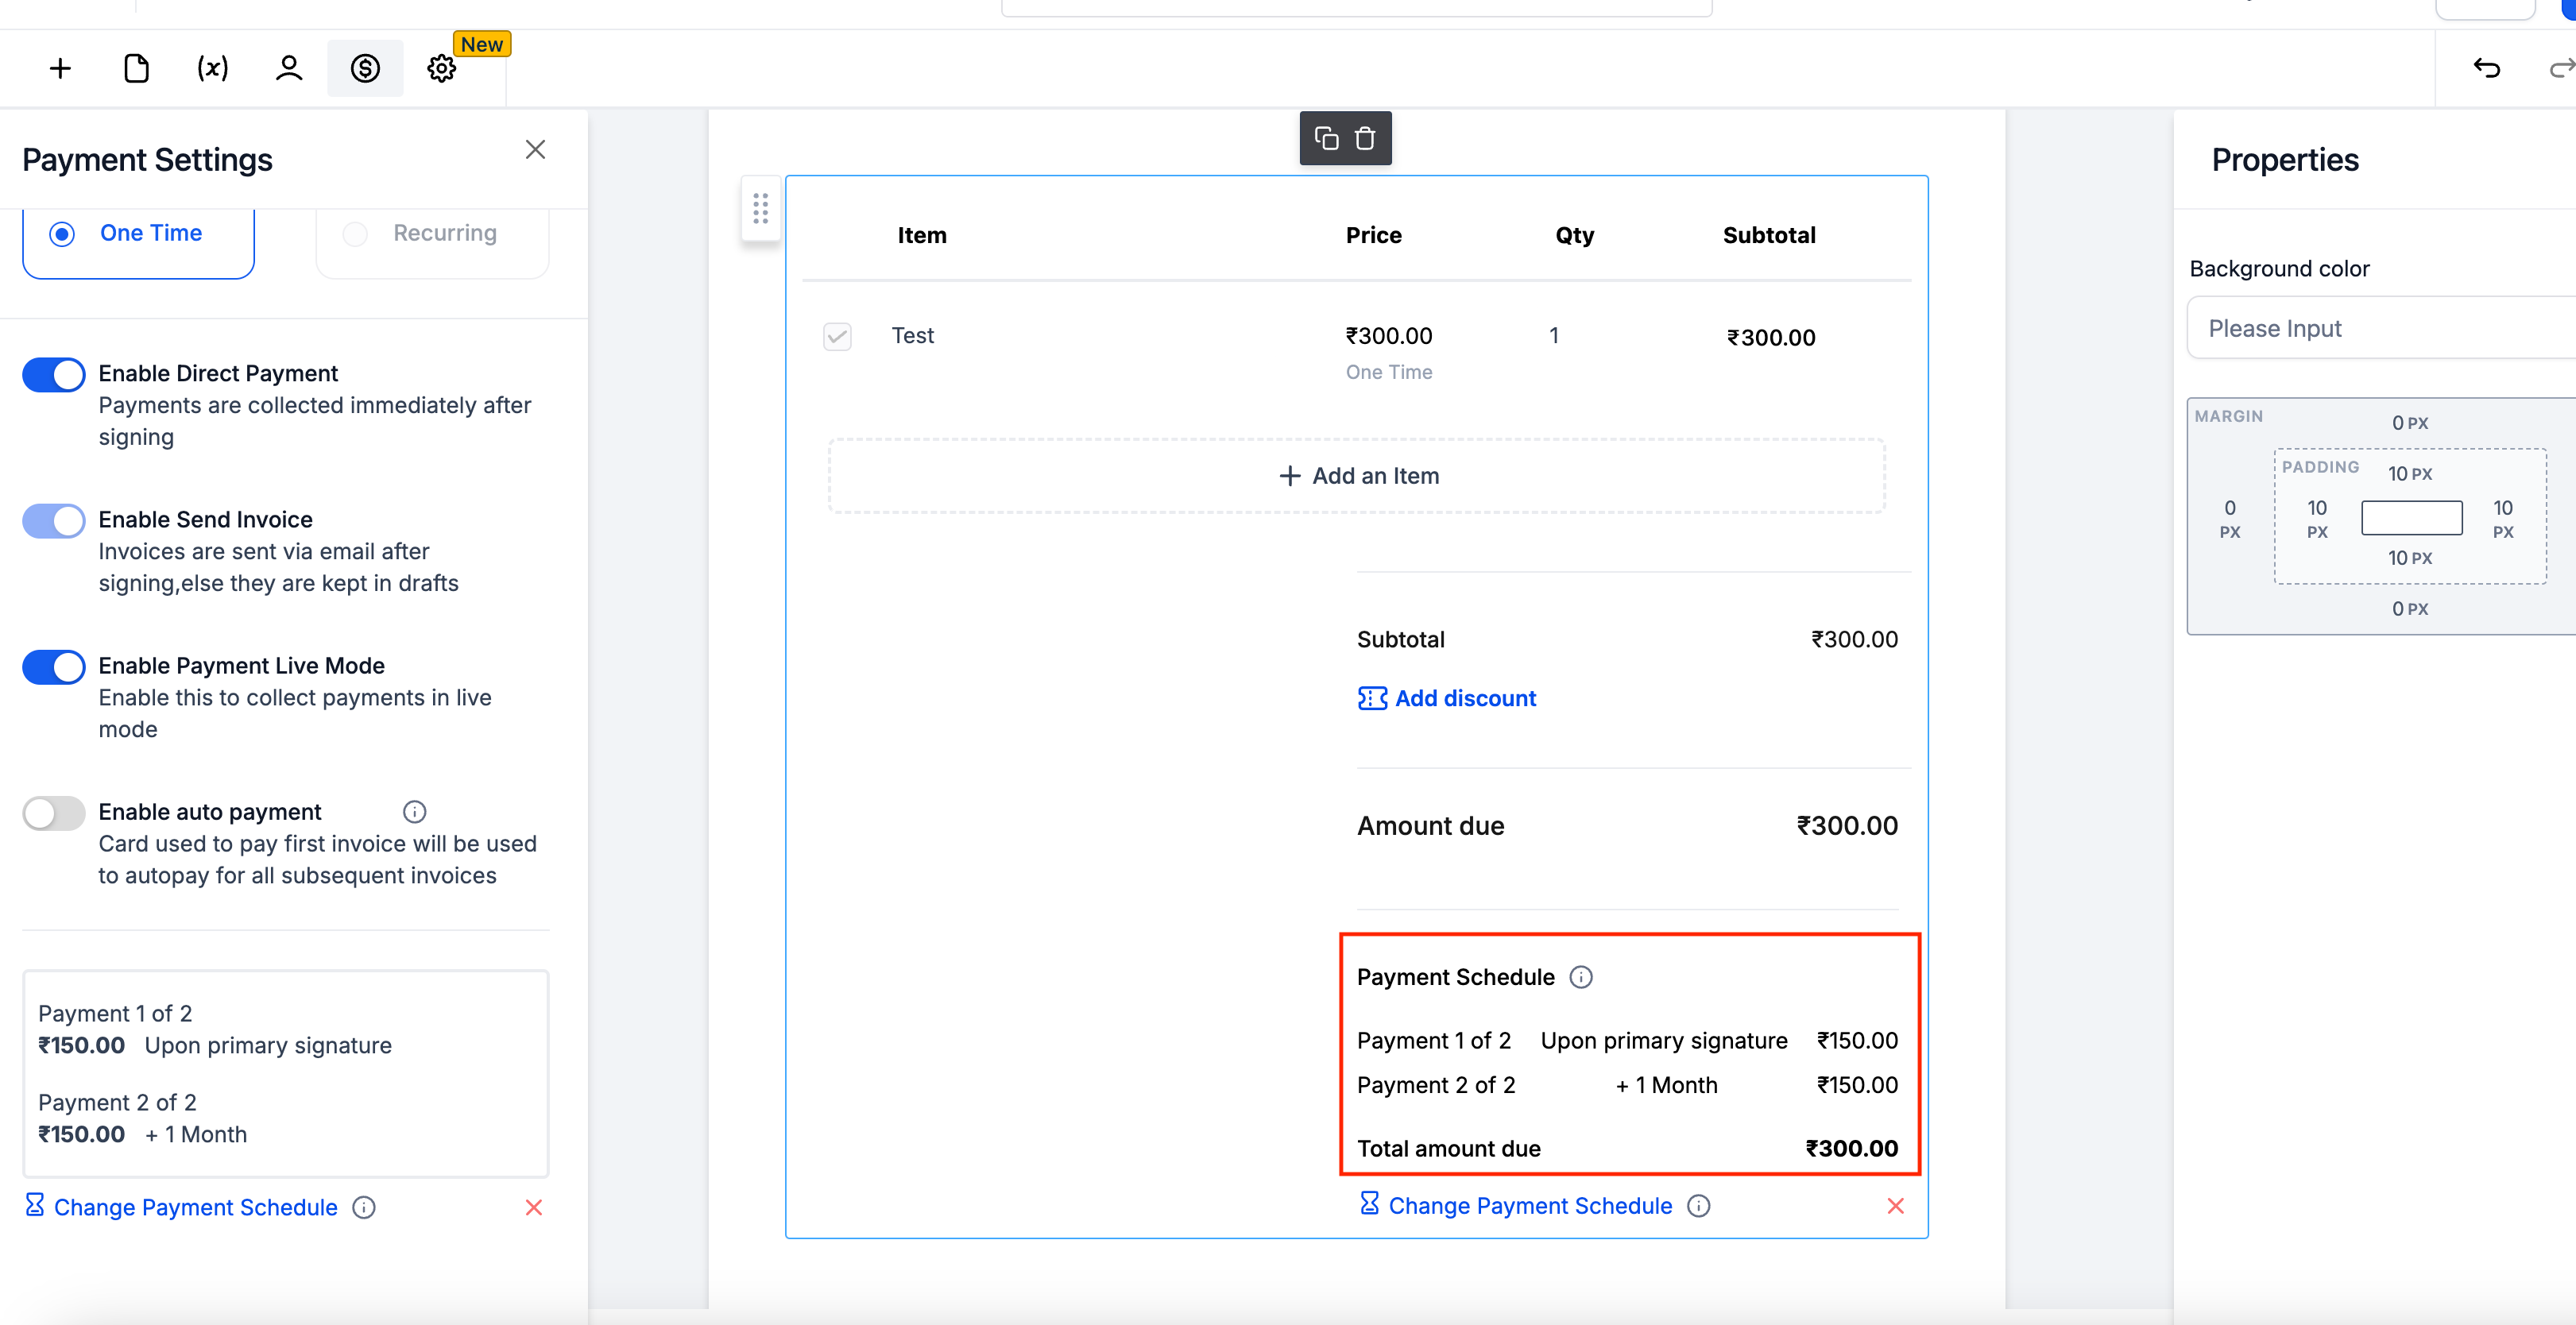Uncheck the Test item checkbox
This screenshot has width=2576, height=1325.
click(x=837, y=336)
